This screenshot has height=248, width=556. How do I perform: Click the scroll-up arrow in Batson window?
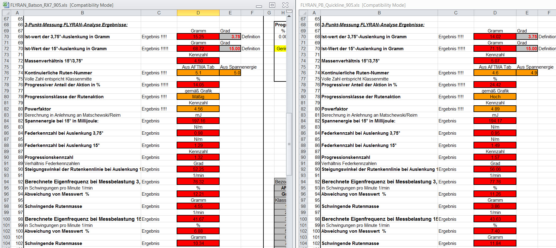[x=289, y=16]
